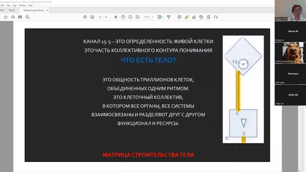The height and width of the screenshot is (172, 306).
Task: Open the Edit menu
Action: tap(2, 5)
